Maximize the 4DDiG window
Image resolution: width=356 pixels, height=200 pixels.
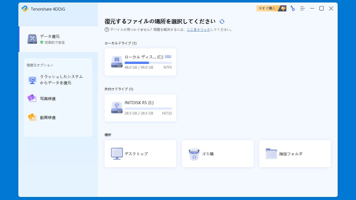(x=322, y=9)
